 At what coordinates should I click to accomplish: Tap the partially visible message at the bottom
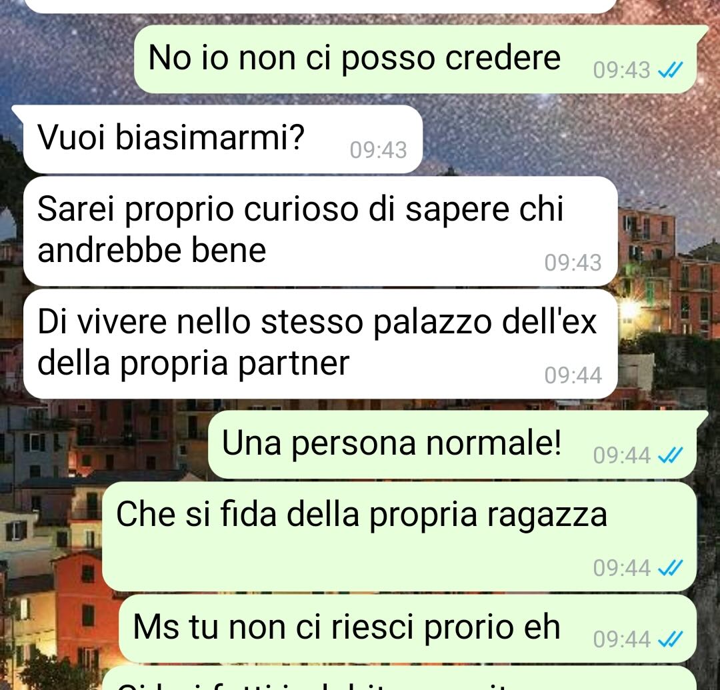point(399,679)
